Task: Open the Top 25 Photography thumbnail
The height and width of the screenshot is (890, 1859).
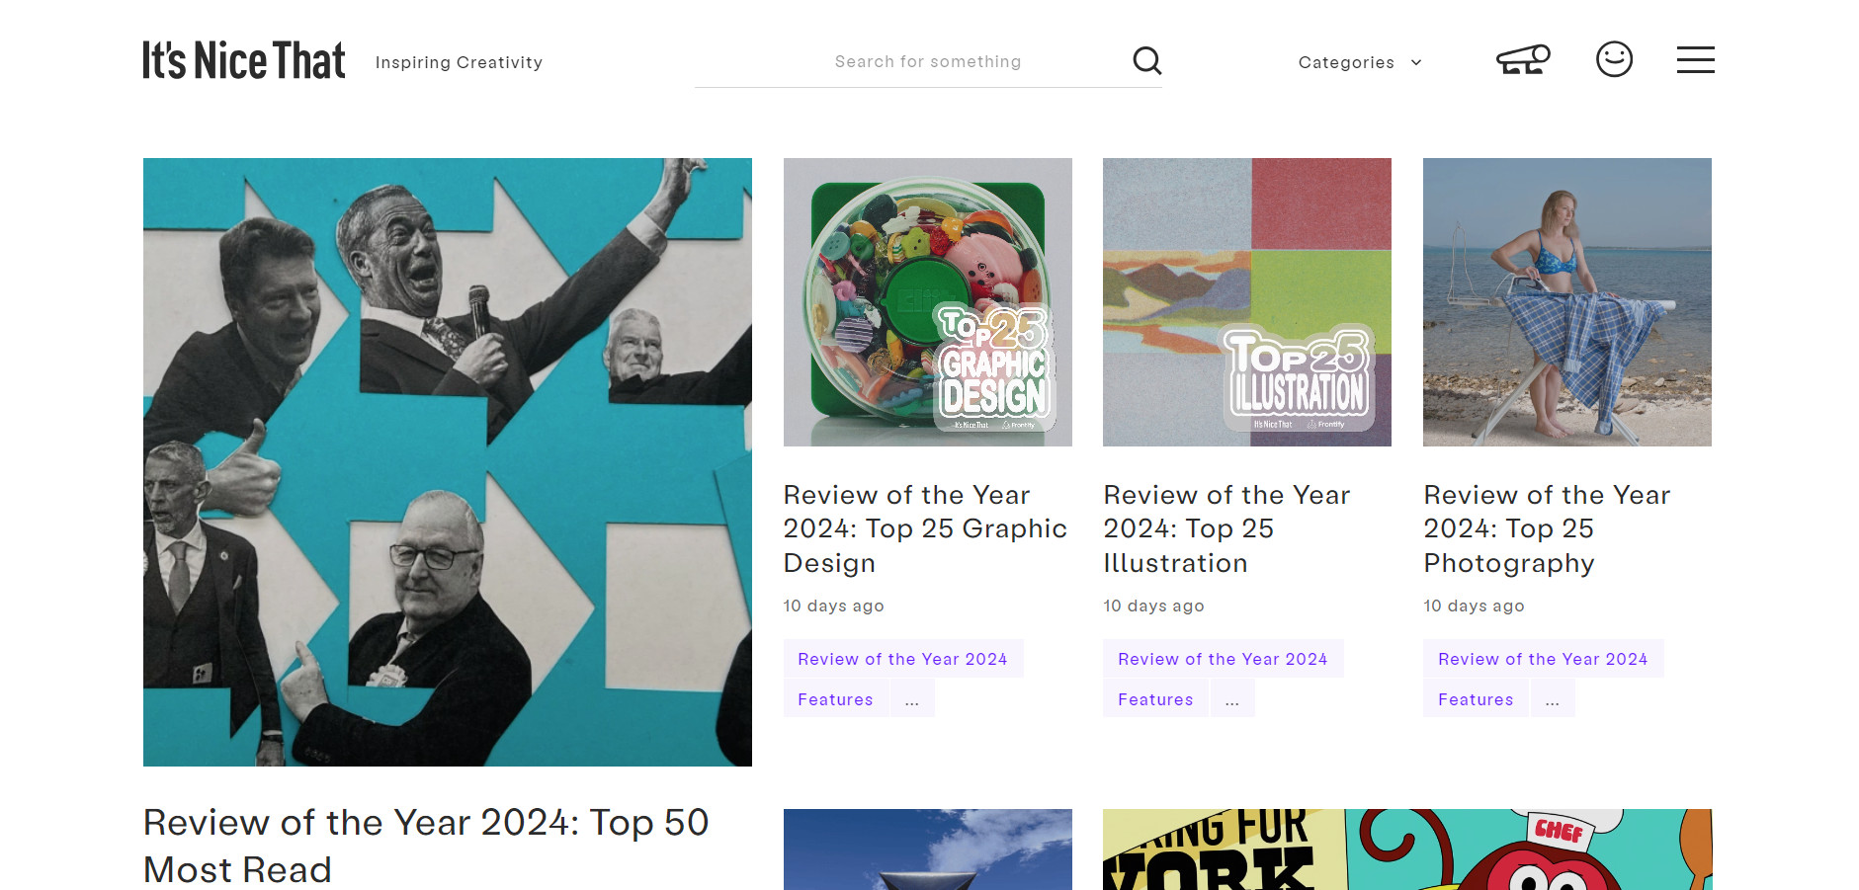Action: 1567,302
